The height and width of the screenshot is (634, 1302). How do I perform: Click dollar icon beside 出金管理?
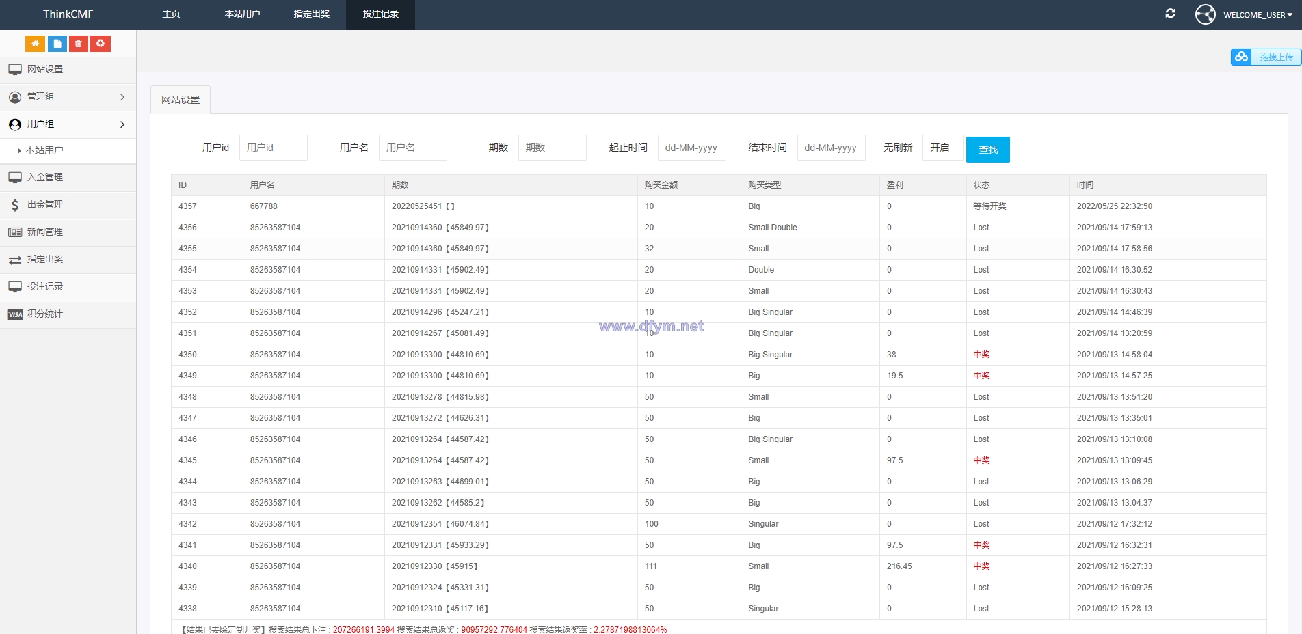click(x=15, y=205)
